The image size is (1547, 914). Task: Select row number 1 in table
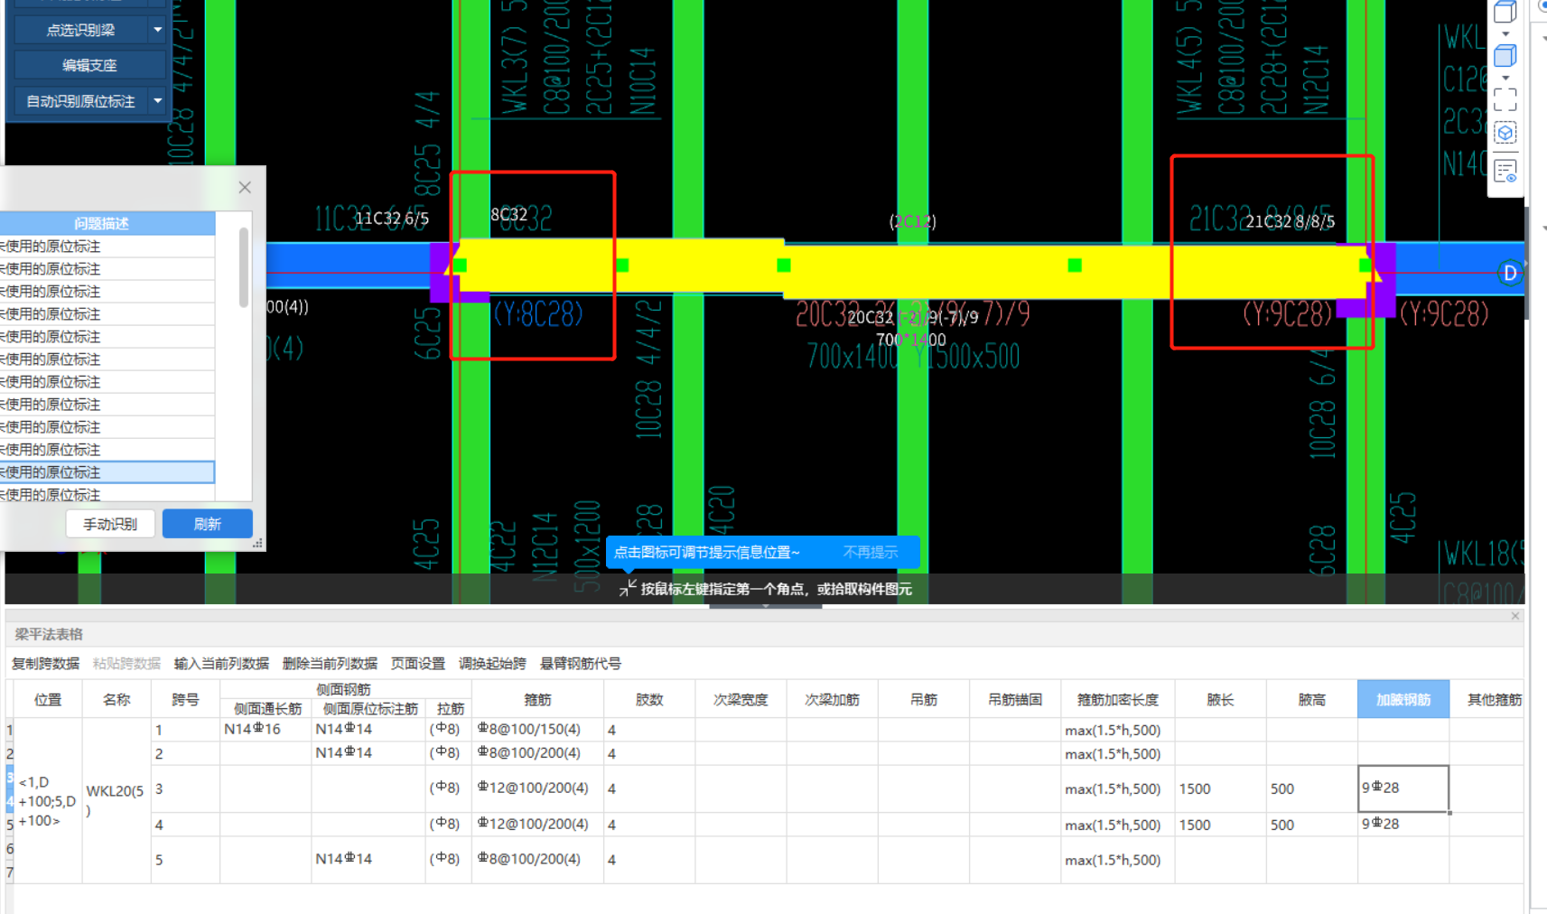coord(10,730)
